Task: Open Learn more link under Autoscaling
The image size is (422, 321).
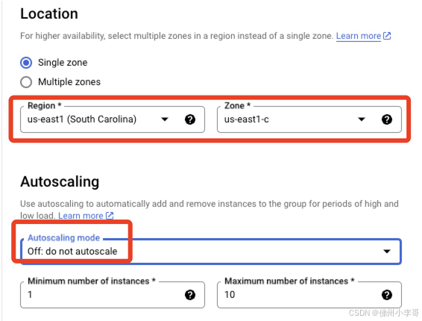Action: (x=81, y=216)
